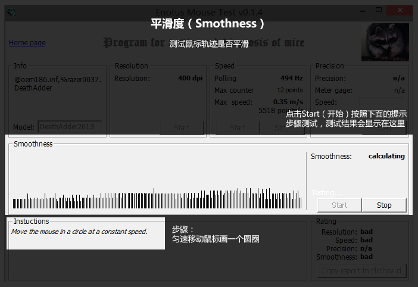418x287 pixels.
Task: Click Start in the Precision panel
Action: [384, 128]
